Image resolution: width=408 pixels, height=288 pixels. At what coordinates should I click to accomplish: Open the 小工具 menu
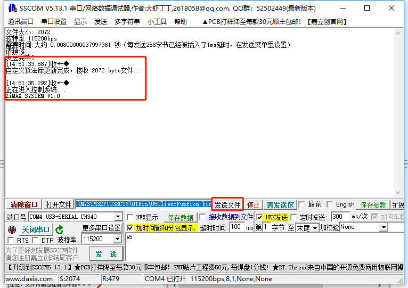(157, 21)
